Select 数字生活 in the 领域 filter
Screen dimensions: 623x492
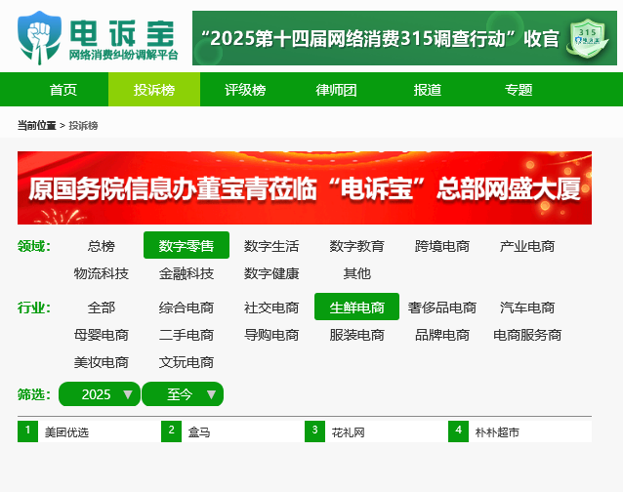point(271,246)
